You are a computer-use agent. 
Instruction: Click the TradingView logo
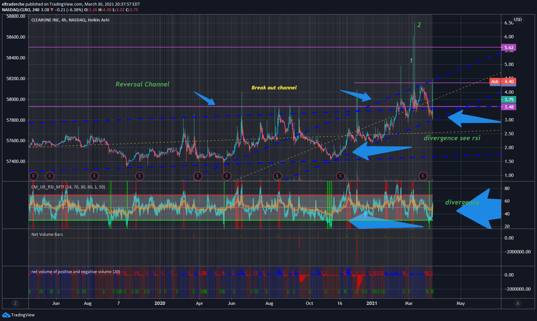[x=18, y=315]
